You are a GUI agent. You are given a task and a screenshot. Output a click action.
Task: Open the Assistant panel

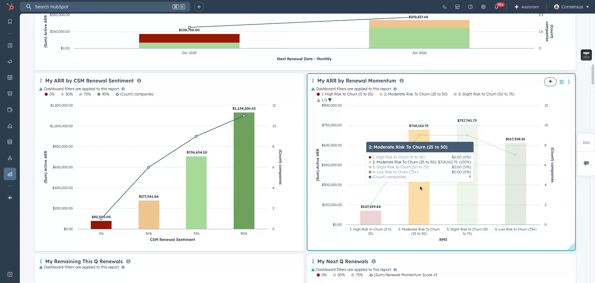tap(527, 7)
